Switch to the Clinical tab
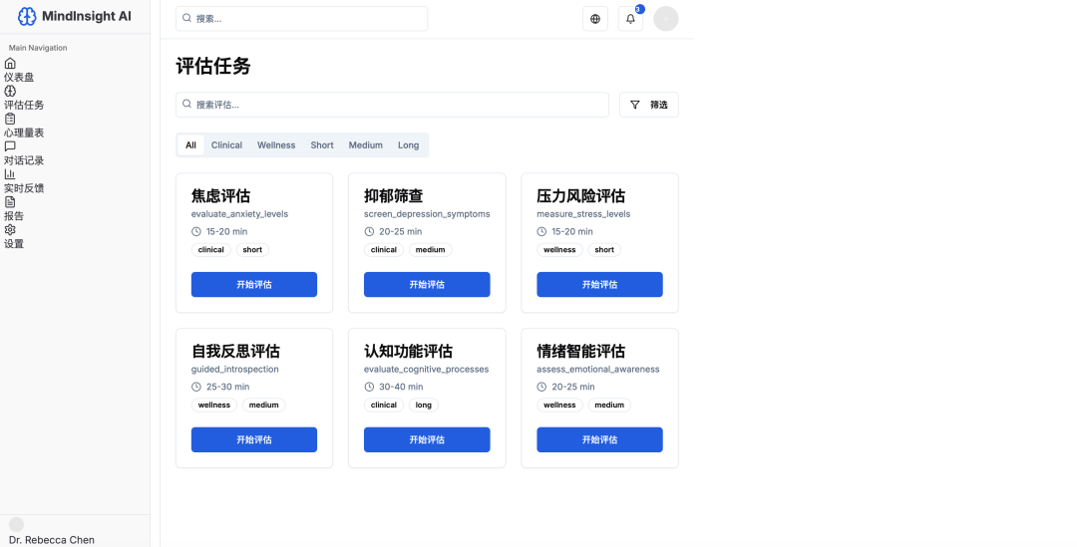Screen dimensions: 1077x547 pyautogui.click(x=226, y=145)
